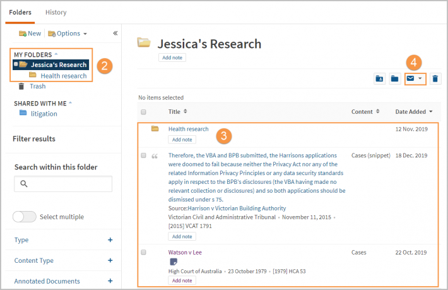Add note to Health research folder row
The width and height of the screenshot is (448, 290).
click(x=182, y=140)
